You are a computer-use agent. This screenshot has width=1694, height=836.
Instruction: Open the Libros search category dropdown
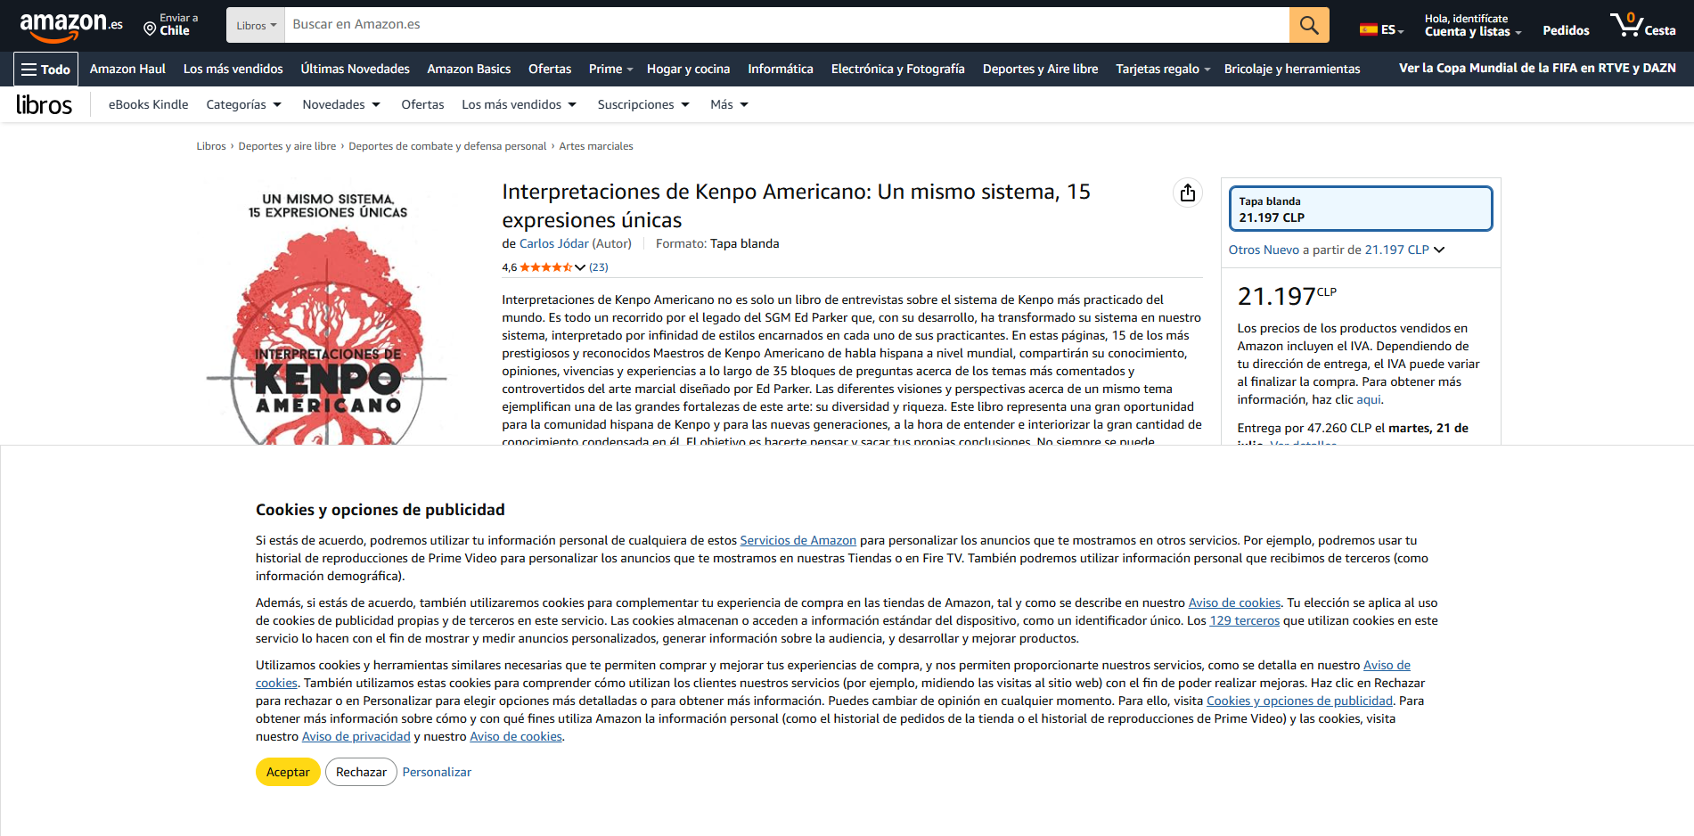point(256,25)
